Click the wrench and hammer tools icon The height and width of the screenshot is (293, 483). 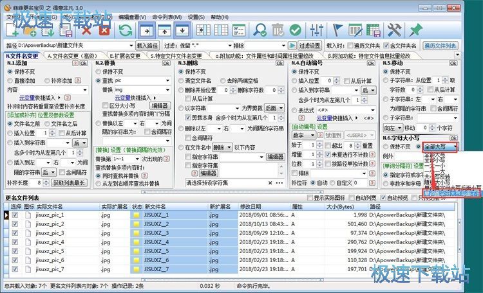(x=394, y=30)
